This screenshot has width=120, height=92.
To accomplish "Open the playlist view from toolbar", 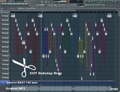I will tap(87, 2).
